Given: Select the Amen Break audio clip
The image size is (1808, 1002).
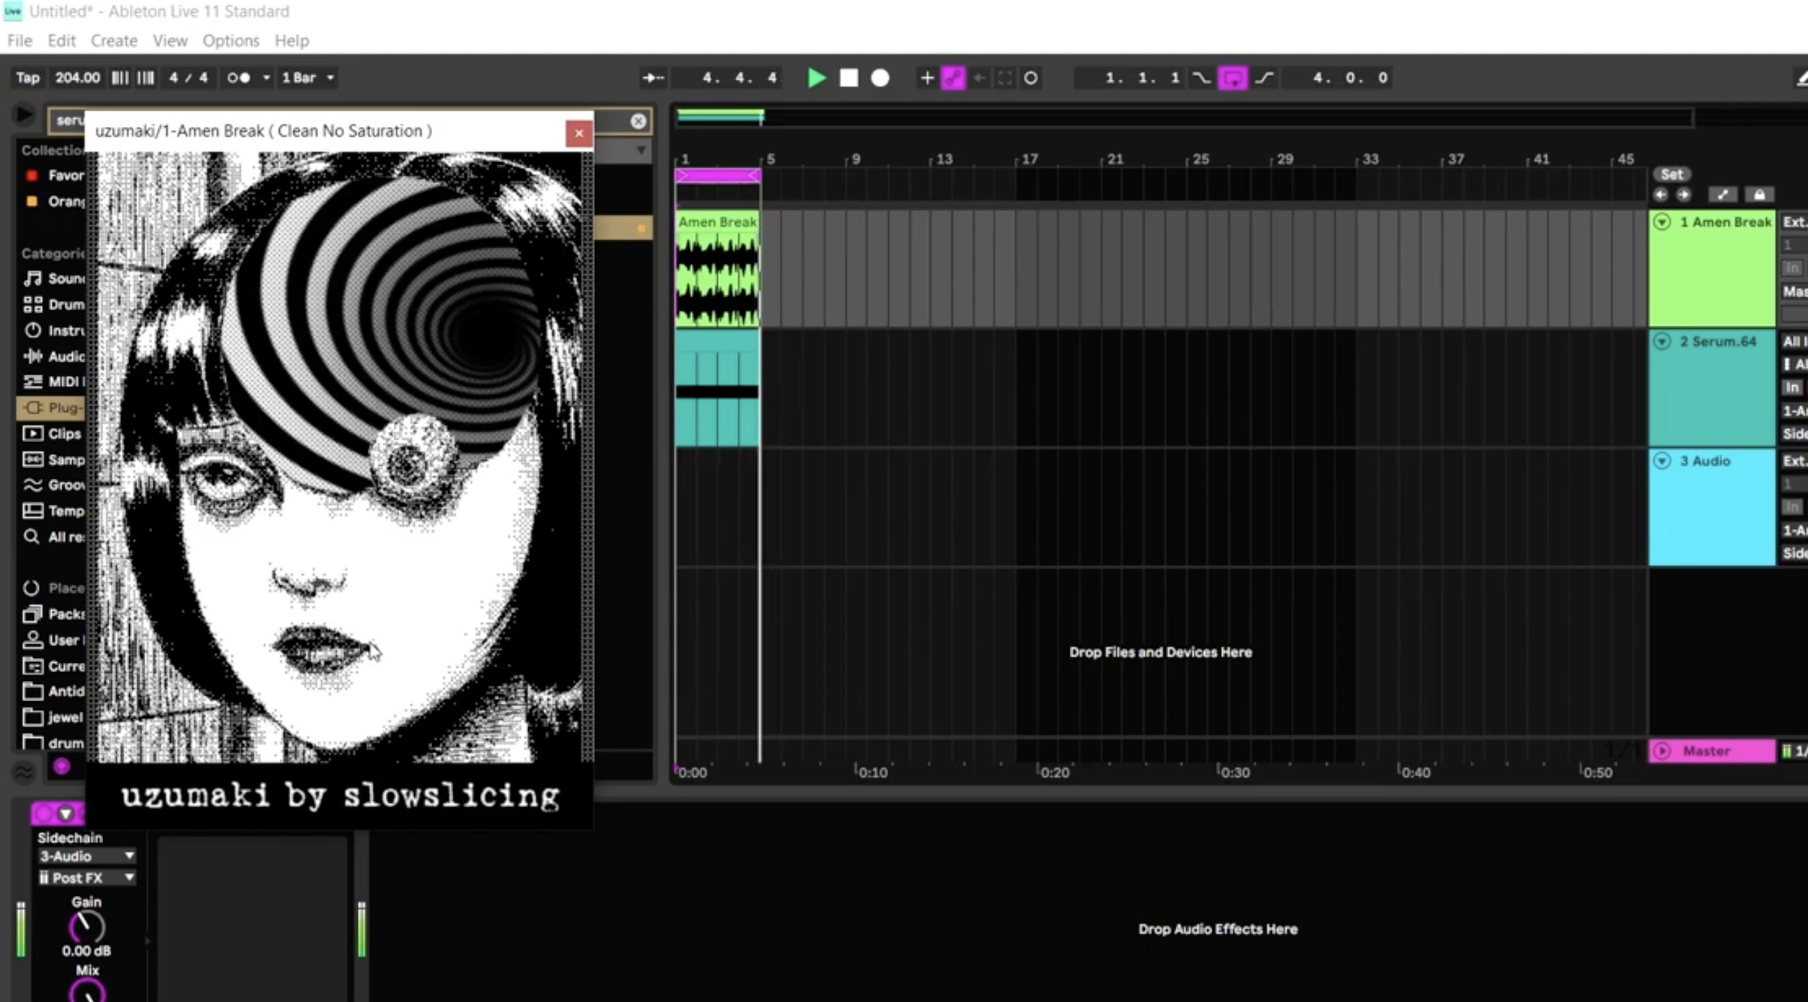Looking at the screenshot, I should coord(717,222).
